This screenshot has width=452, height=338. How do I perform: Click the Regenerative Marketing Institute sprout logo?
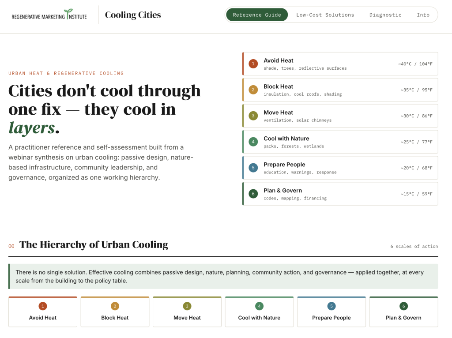(49, 15)
